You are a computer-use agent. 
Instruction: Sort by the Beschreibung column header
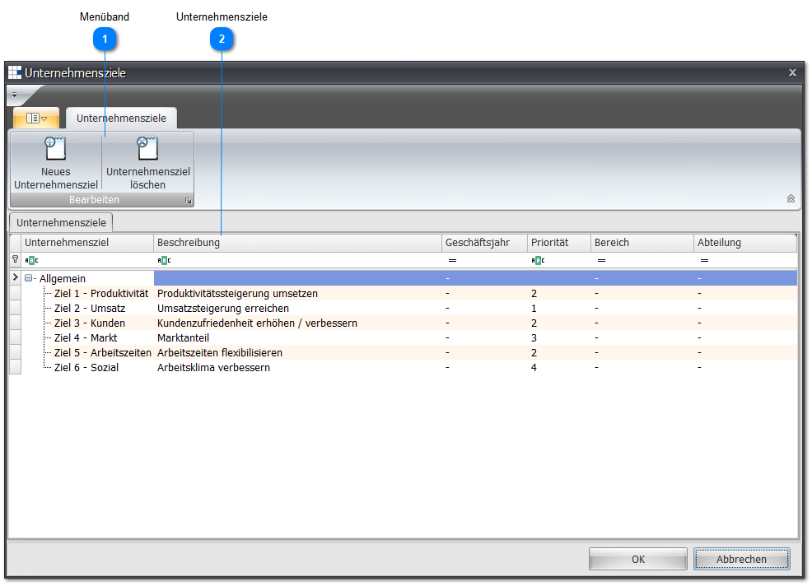coord(298,243)
